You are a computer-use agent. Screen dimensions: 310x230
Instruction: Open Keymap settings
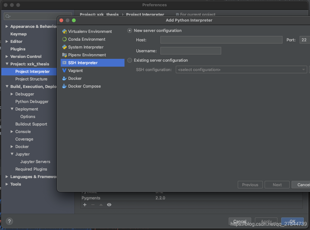click(18, 34)
